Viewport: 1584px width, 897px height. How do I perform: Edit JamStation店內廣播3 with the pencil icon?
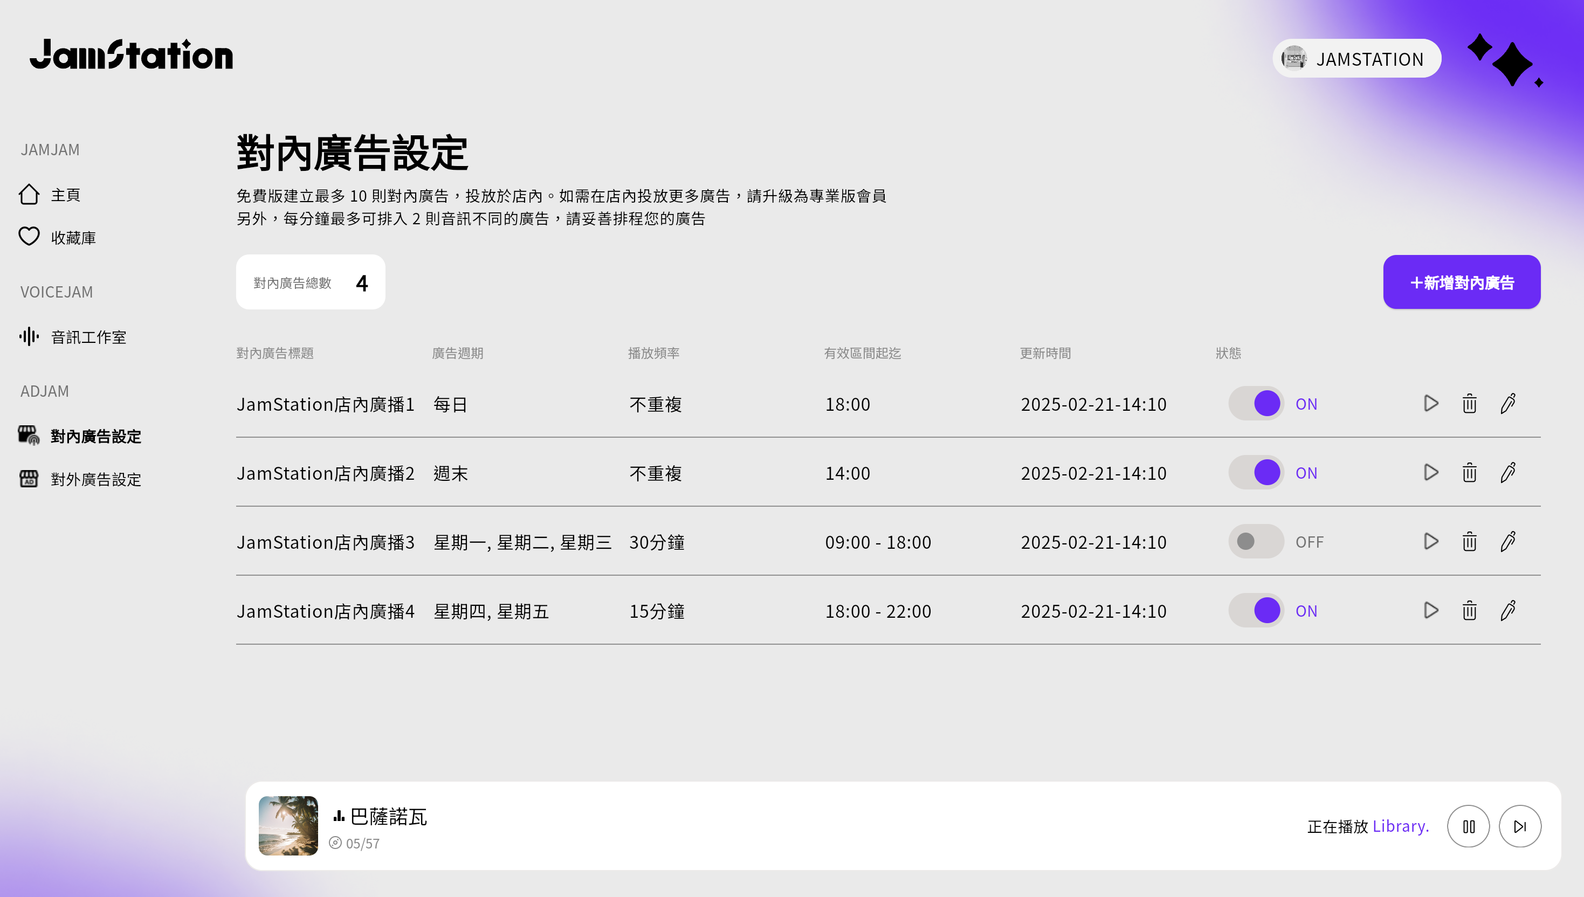coord(1507,542)
